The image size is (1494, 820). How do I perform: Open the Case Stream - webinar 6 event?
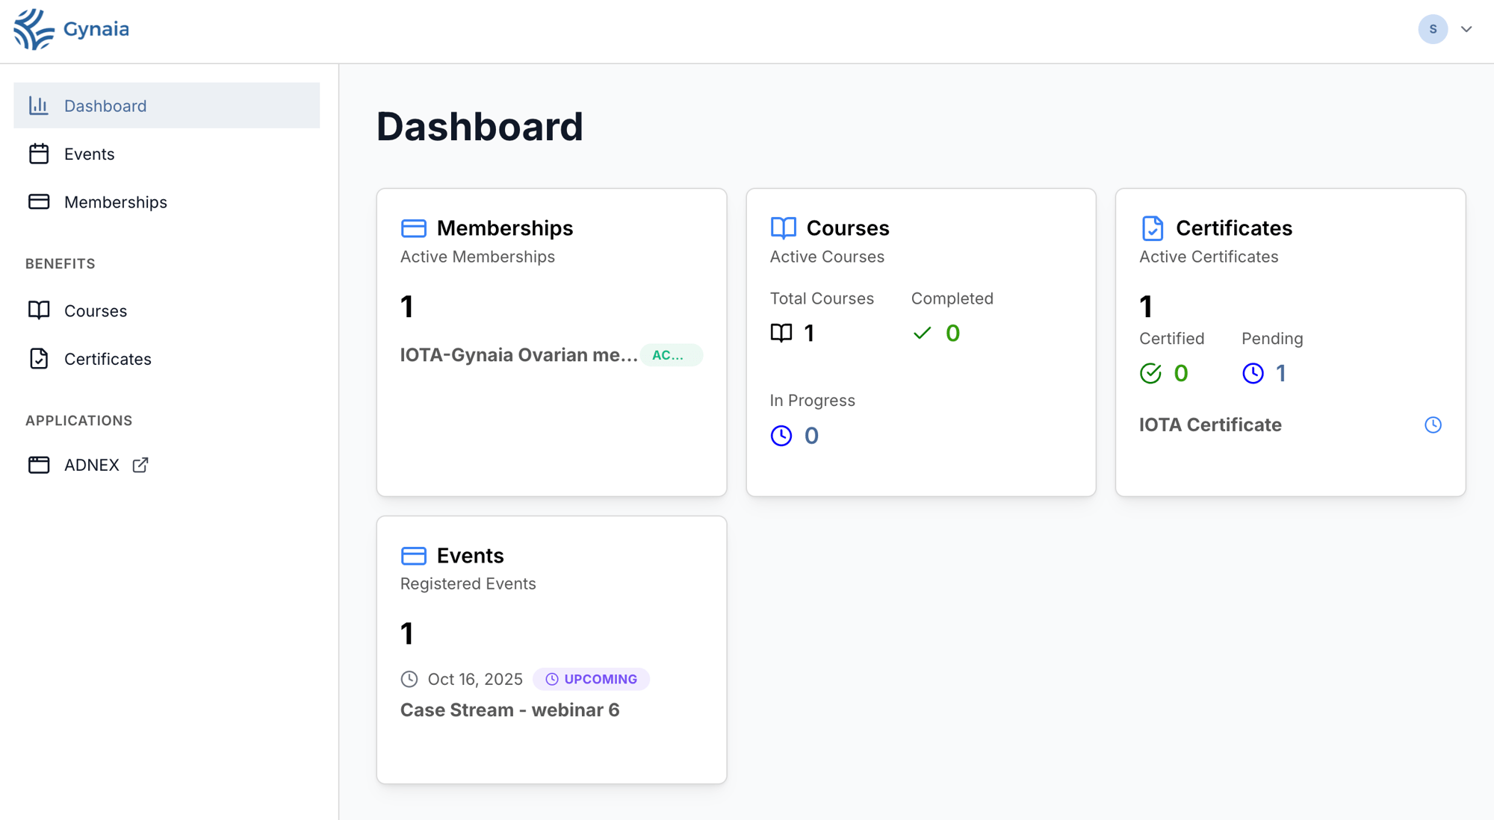click(x=510, y=710)
